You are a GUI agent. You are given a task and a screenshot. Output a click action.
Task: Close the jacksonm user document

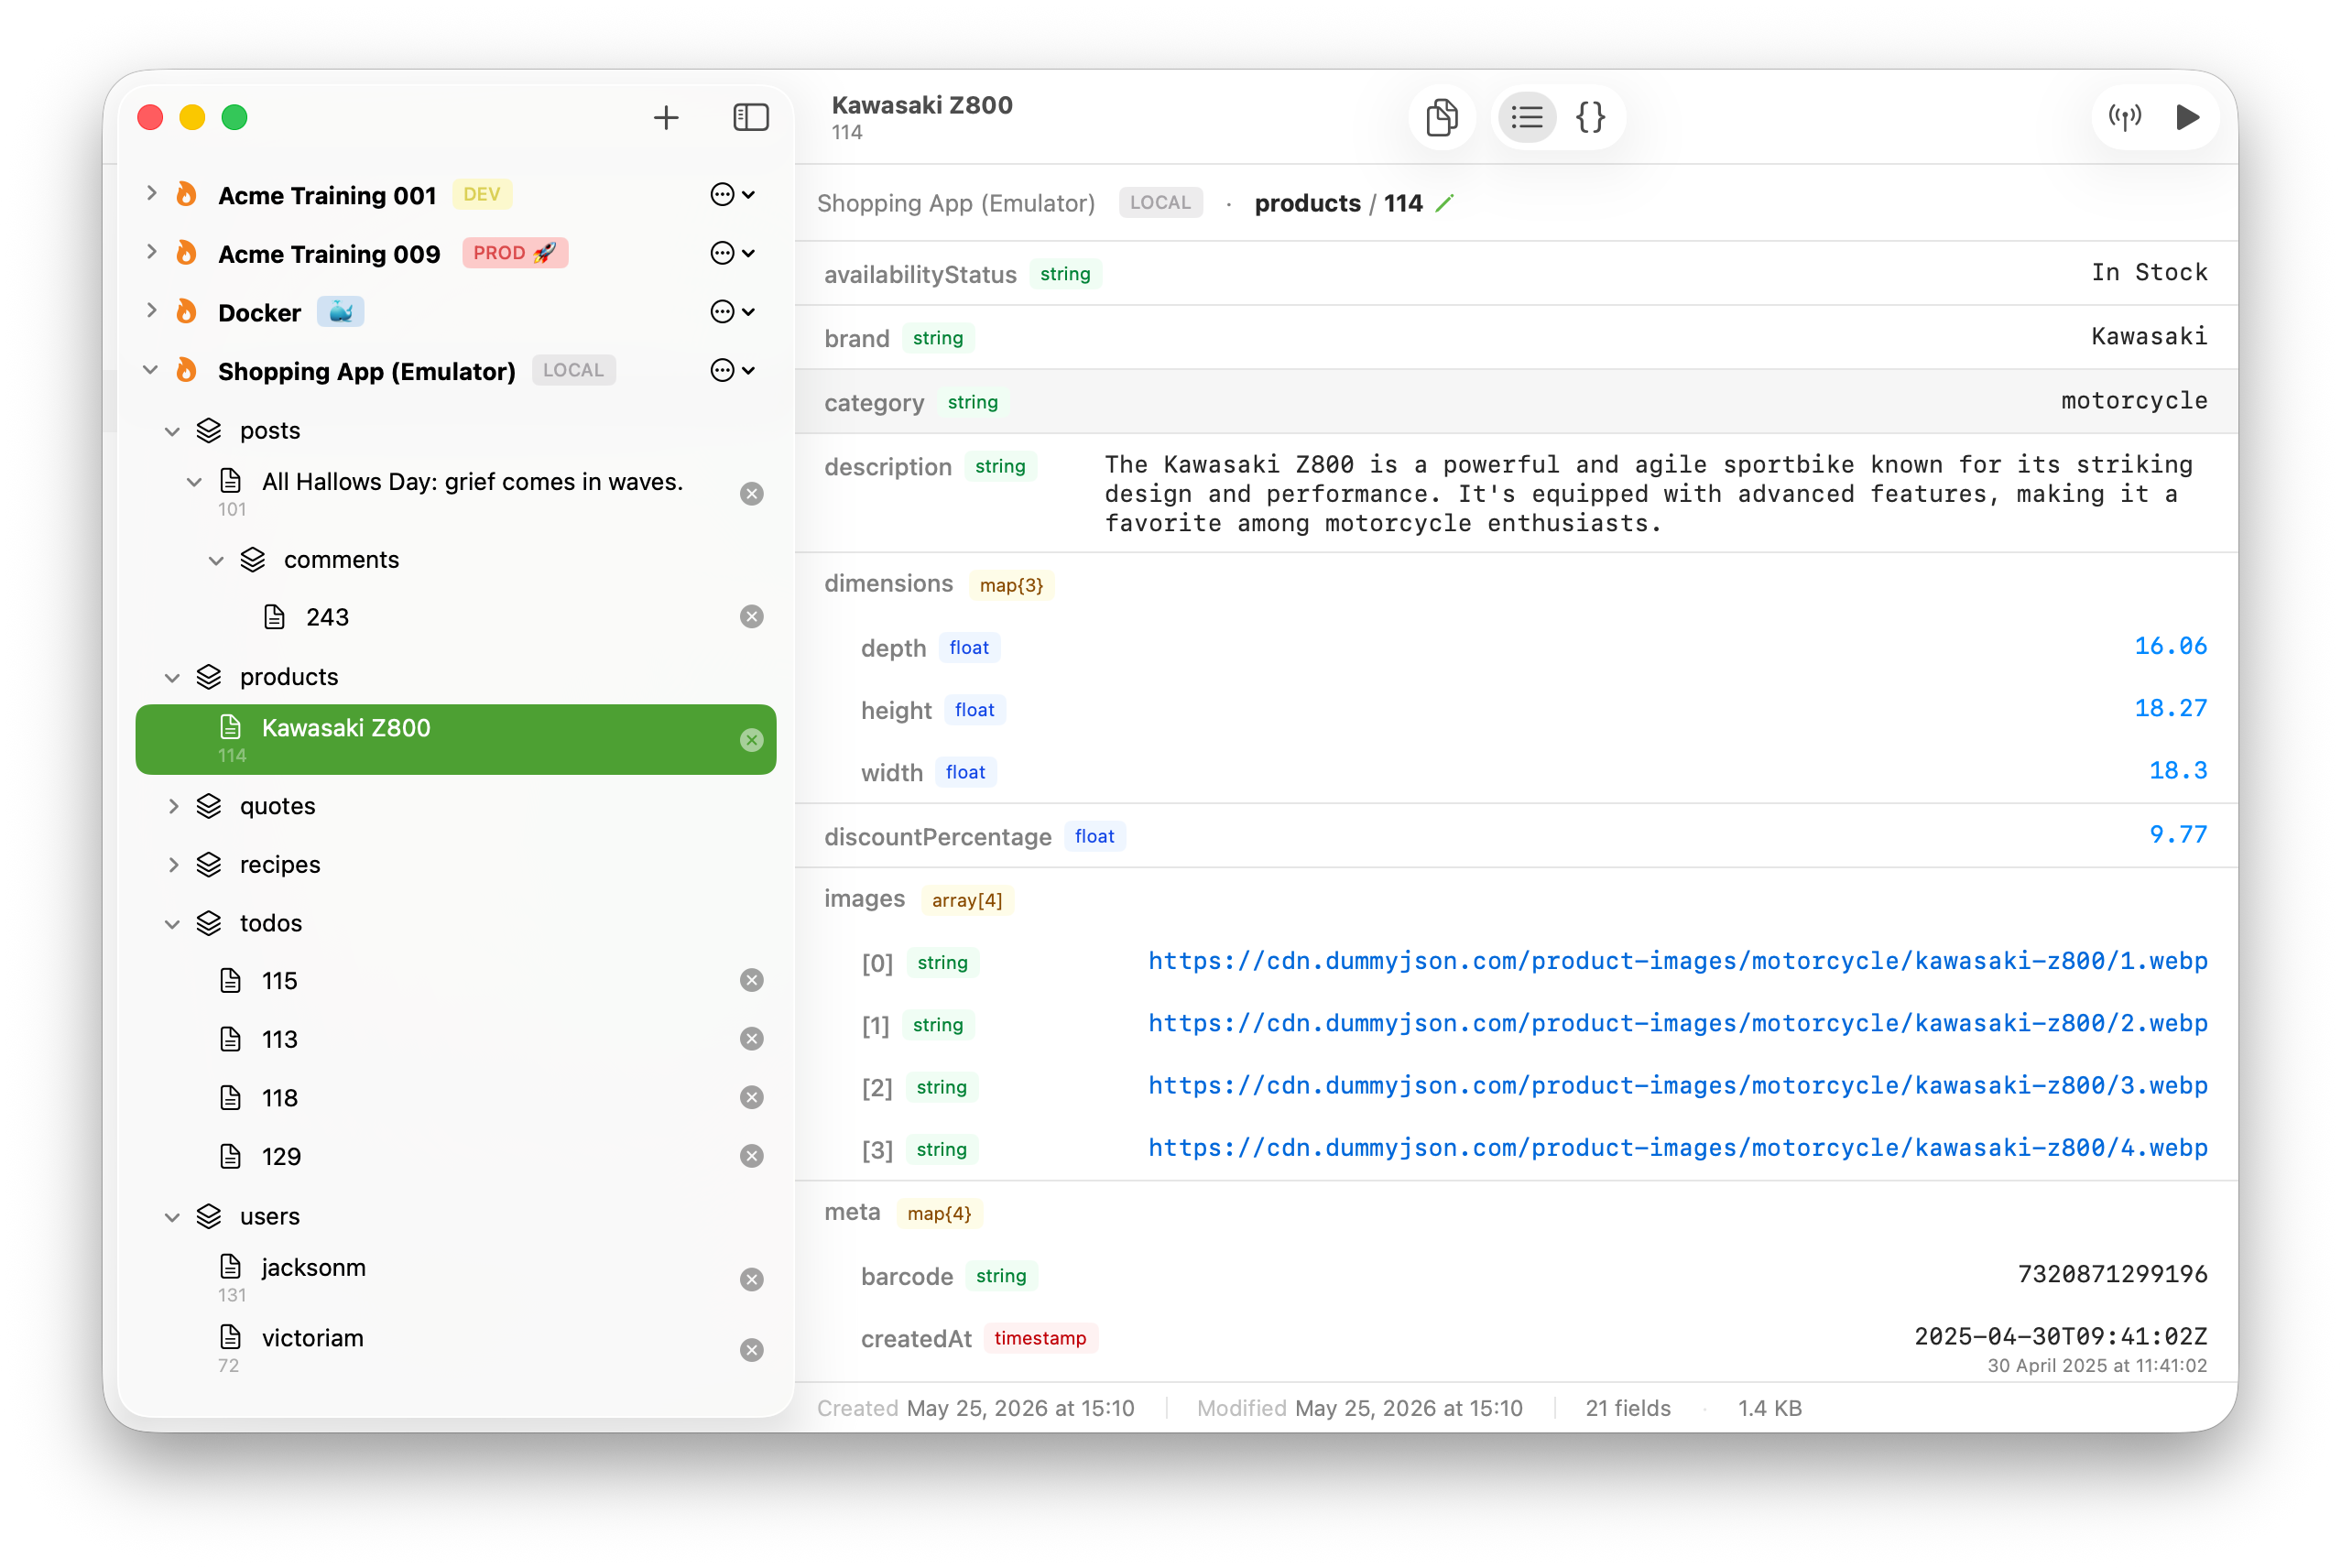pos(752,1280)
